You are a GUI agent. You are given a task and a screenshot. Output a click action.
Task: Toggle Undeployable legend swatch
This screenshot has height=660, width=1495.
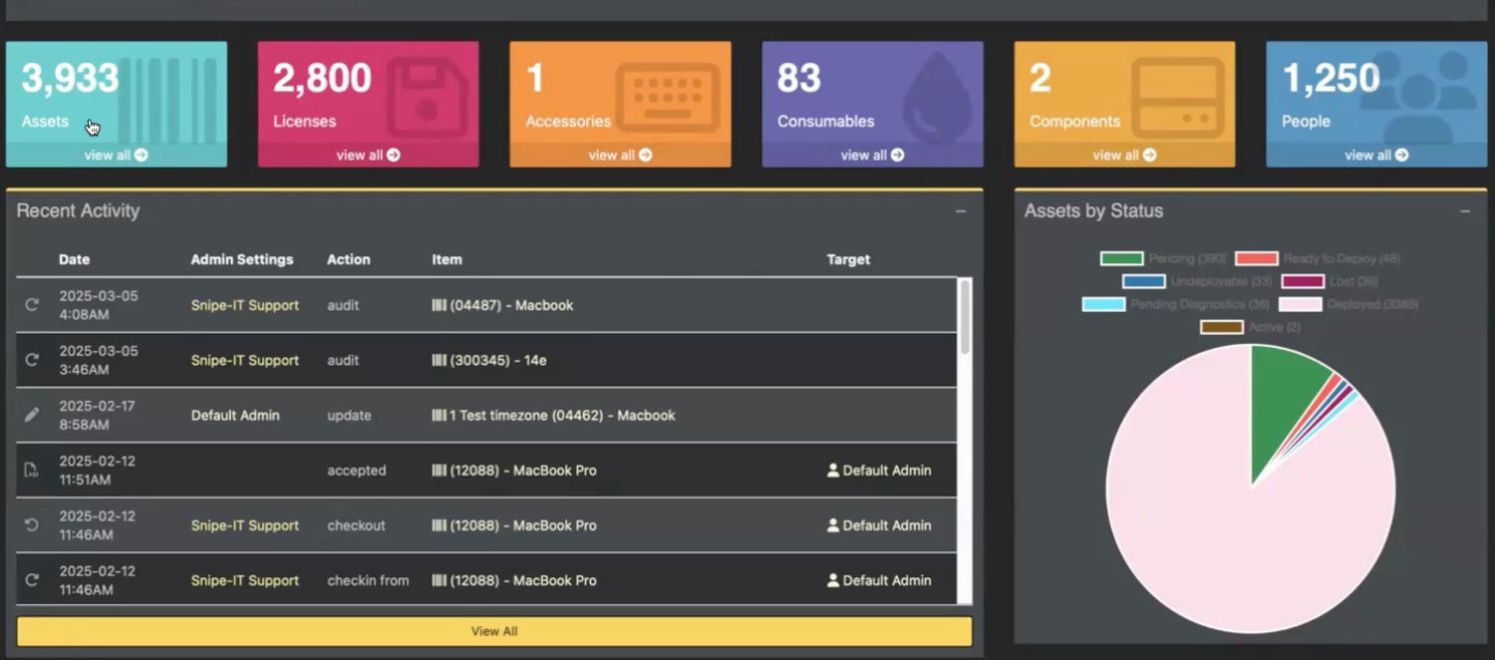coord(1143,281)
